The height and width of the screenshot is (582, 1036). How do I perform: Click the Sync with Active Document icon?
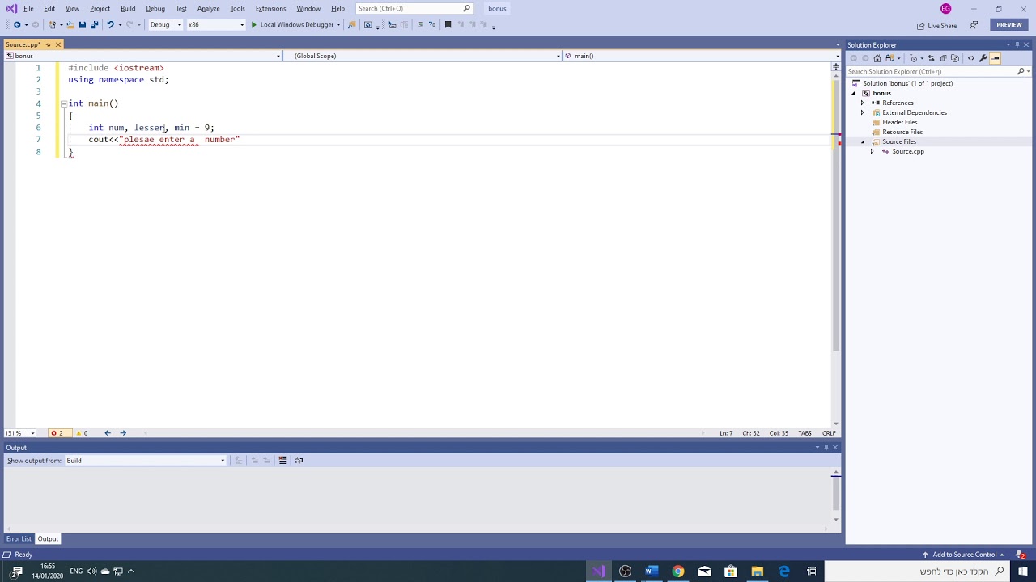pos(932,58)
